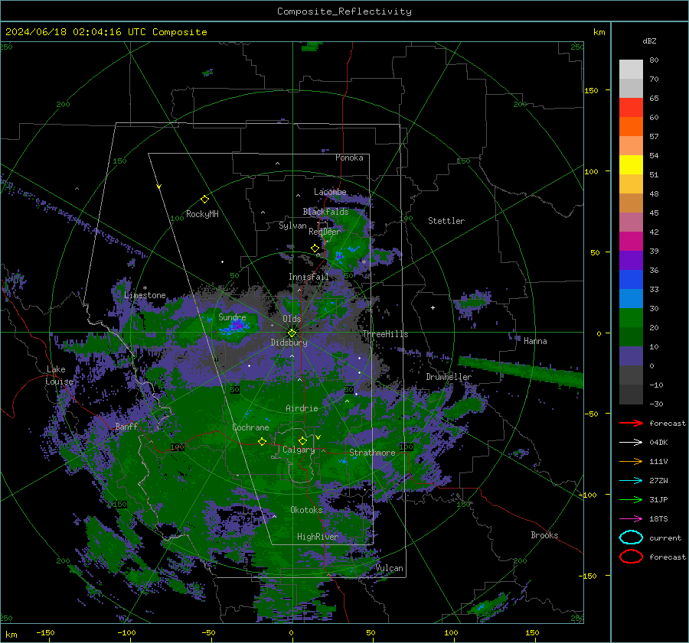Click the Okotoks label
This screenshot has width=689, height=643.
coord(306,510)
